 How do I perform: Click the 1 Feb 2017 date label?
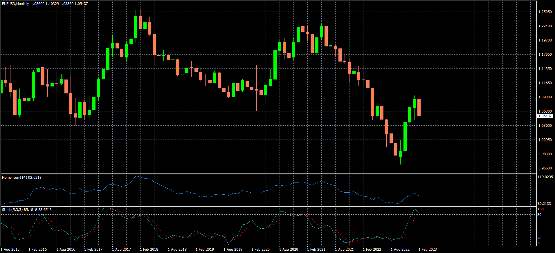pyautogui.click(x=93, y=250)
